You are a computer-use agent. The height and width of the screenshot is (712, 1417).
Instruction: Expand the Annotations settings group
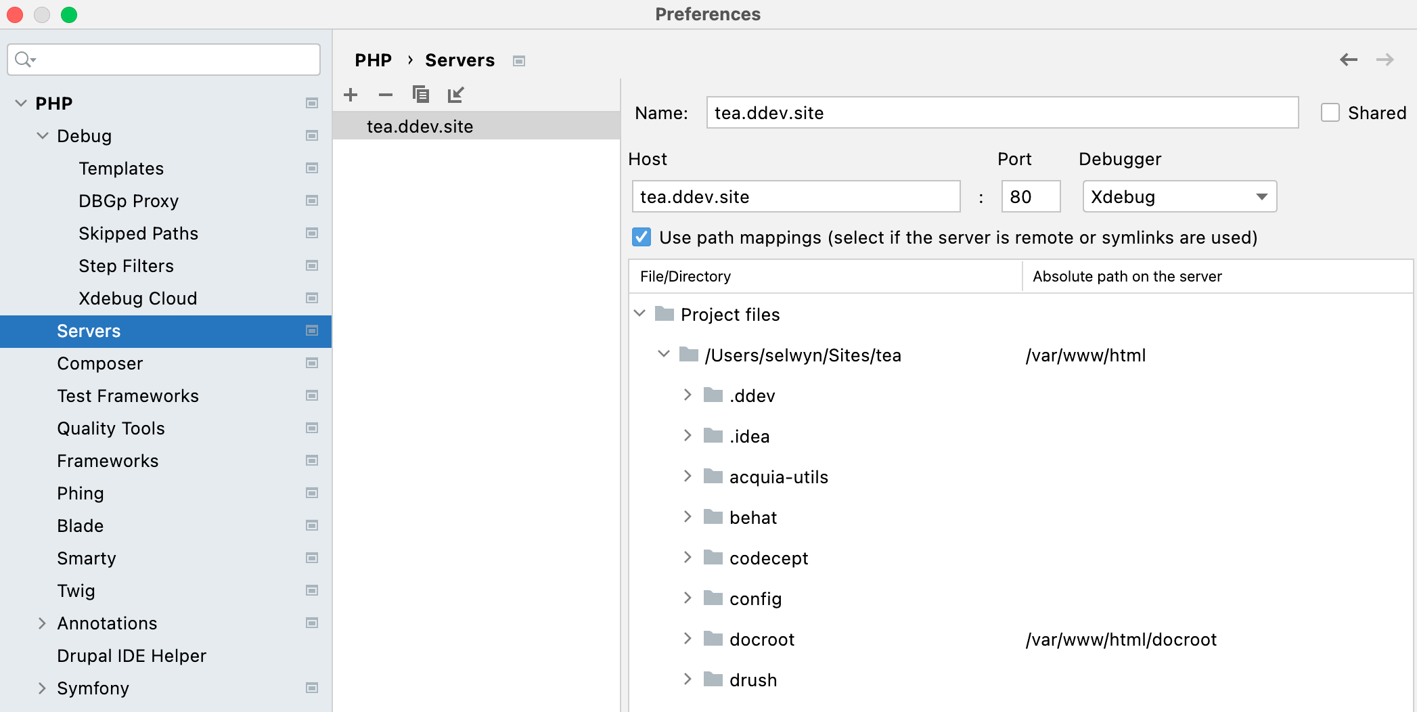tap(43, 623)
